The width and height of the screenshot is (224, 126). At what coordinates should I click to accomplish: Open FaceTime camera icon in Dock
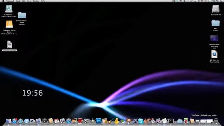33,121
